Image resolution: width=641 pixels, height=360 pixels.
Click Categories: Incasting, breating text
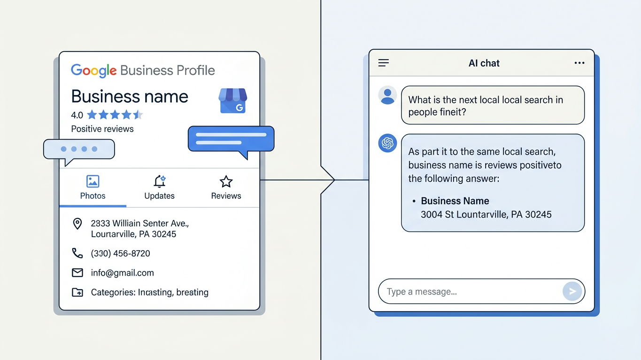[150, 292]
